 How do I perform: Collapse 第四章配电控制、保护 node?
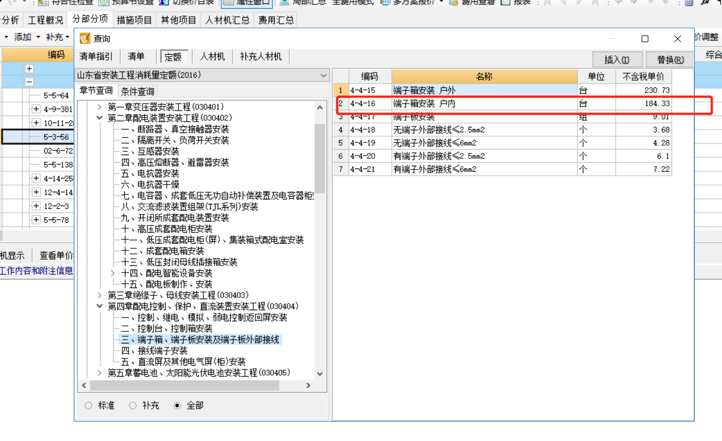[x=100, y=306]
